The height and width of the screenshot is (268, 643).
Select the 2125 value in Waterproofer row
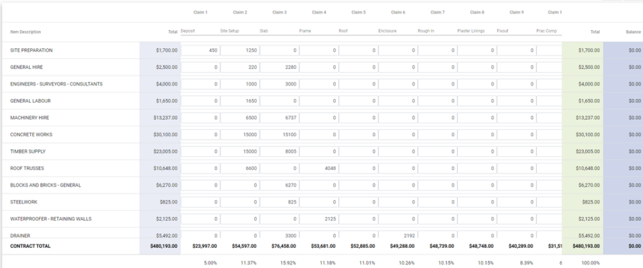(318, 220)
